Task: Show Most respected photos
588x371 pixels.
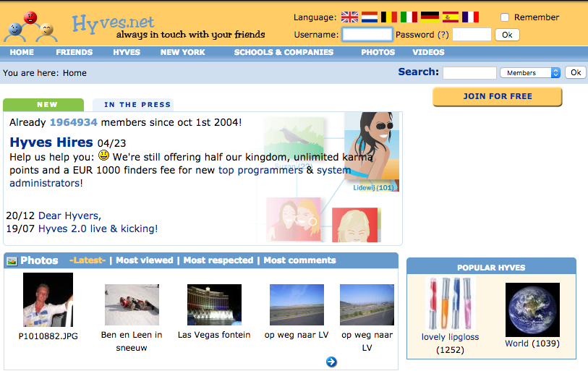Action: point(218,260)
